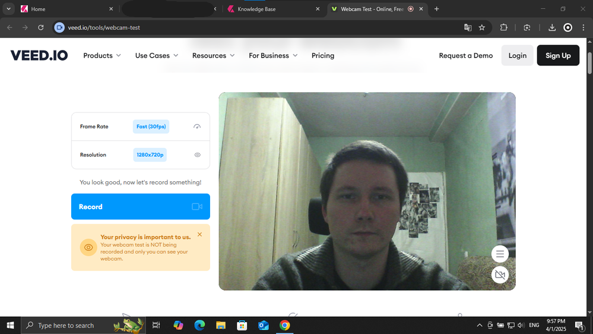Click the VEED.IO logo
The width and height of the screenshot is (593, 334).
[x=39, y=55]
